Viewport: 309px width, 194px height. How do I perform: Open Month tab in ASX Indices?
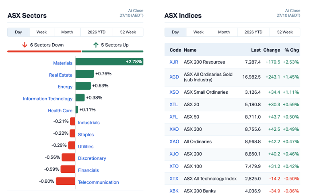click(224, 32)
